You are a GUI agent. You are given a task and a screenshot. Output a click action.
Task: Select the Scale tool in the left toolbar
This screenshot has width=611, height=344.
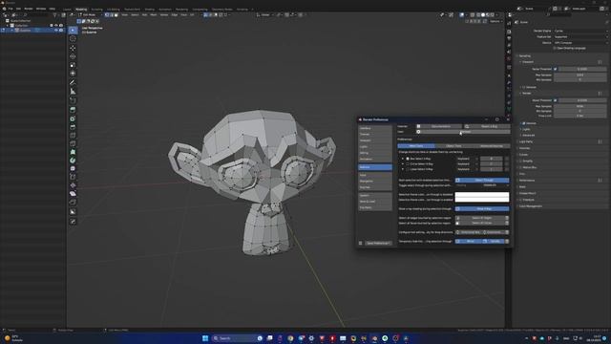(x=73, y=65)
